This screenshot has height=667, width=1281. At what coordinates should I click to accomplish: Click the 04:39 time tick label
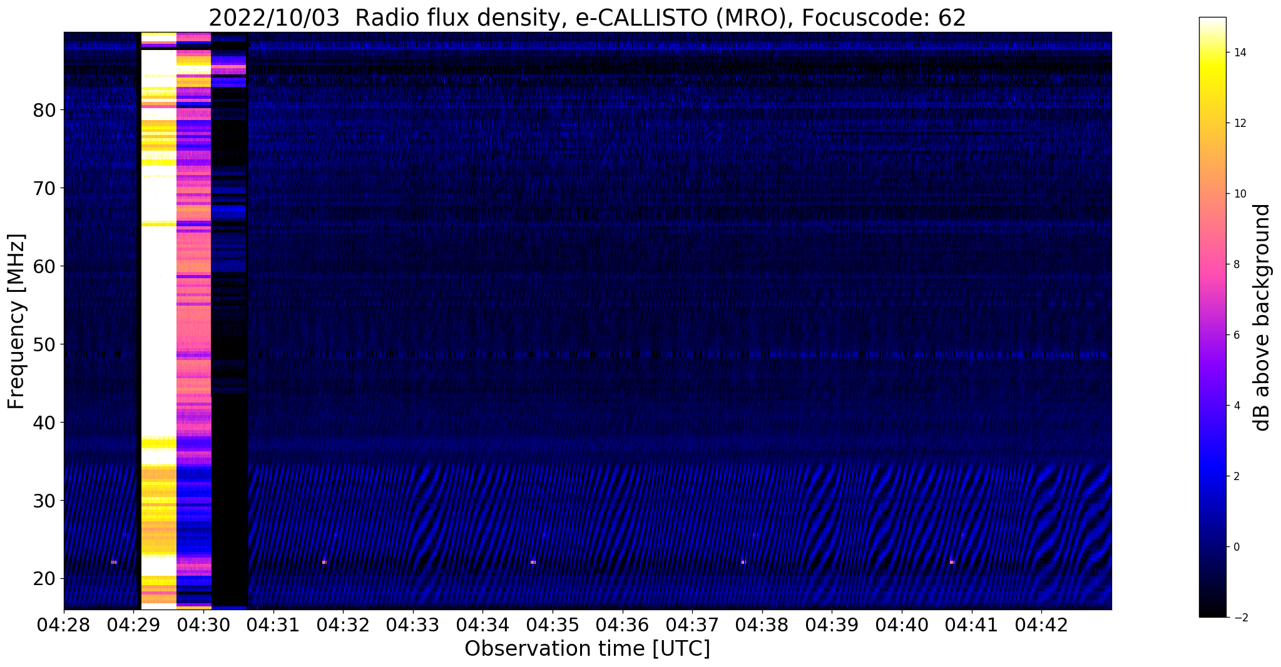point(832,624)
